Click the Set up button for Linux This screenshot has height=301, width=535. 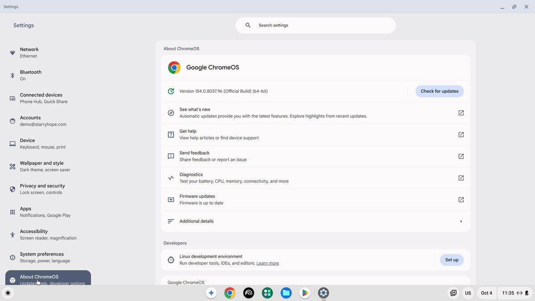pyautogui.click(x=452, y=260)
